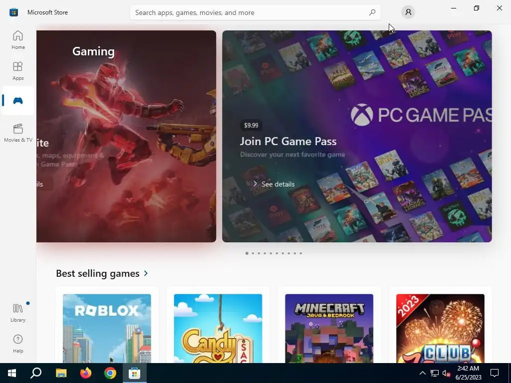Open Movies & TV section
The height and width of the screenshot is (383, 511).
(x=18, y=133)
